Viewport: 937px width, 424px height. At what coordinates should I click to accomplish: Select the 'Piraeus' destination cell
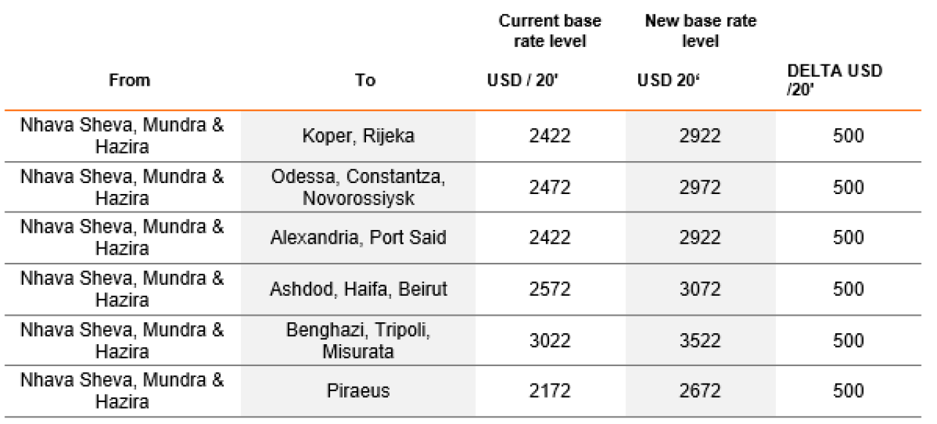pos(358,391)
